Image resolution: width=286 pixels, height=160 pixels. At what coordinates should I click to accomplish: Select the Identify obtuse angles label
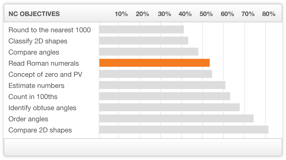42,108
